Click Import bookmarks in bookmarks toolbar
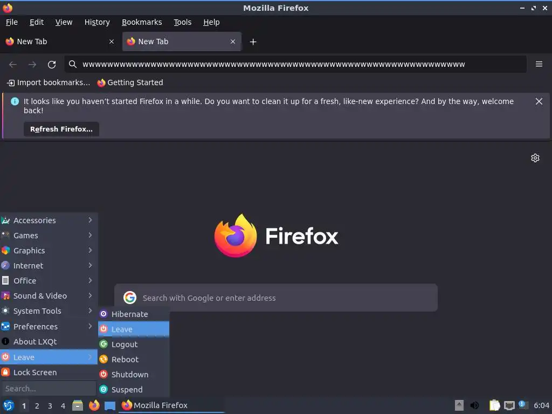The height and width of the screenshot is (414, 552). click(x=49, y=82)
